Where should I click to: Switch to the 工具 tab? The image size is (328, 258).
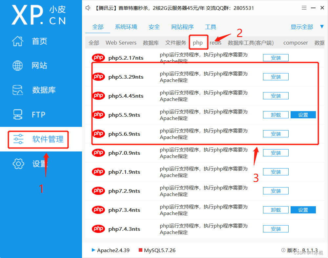click(x=211, y=27)
